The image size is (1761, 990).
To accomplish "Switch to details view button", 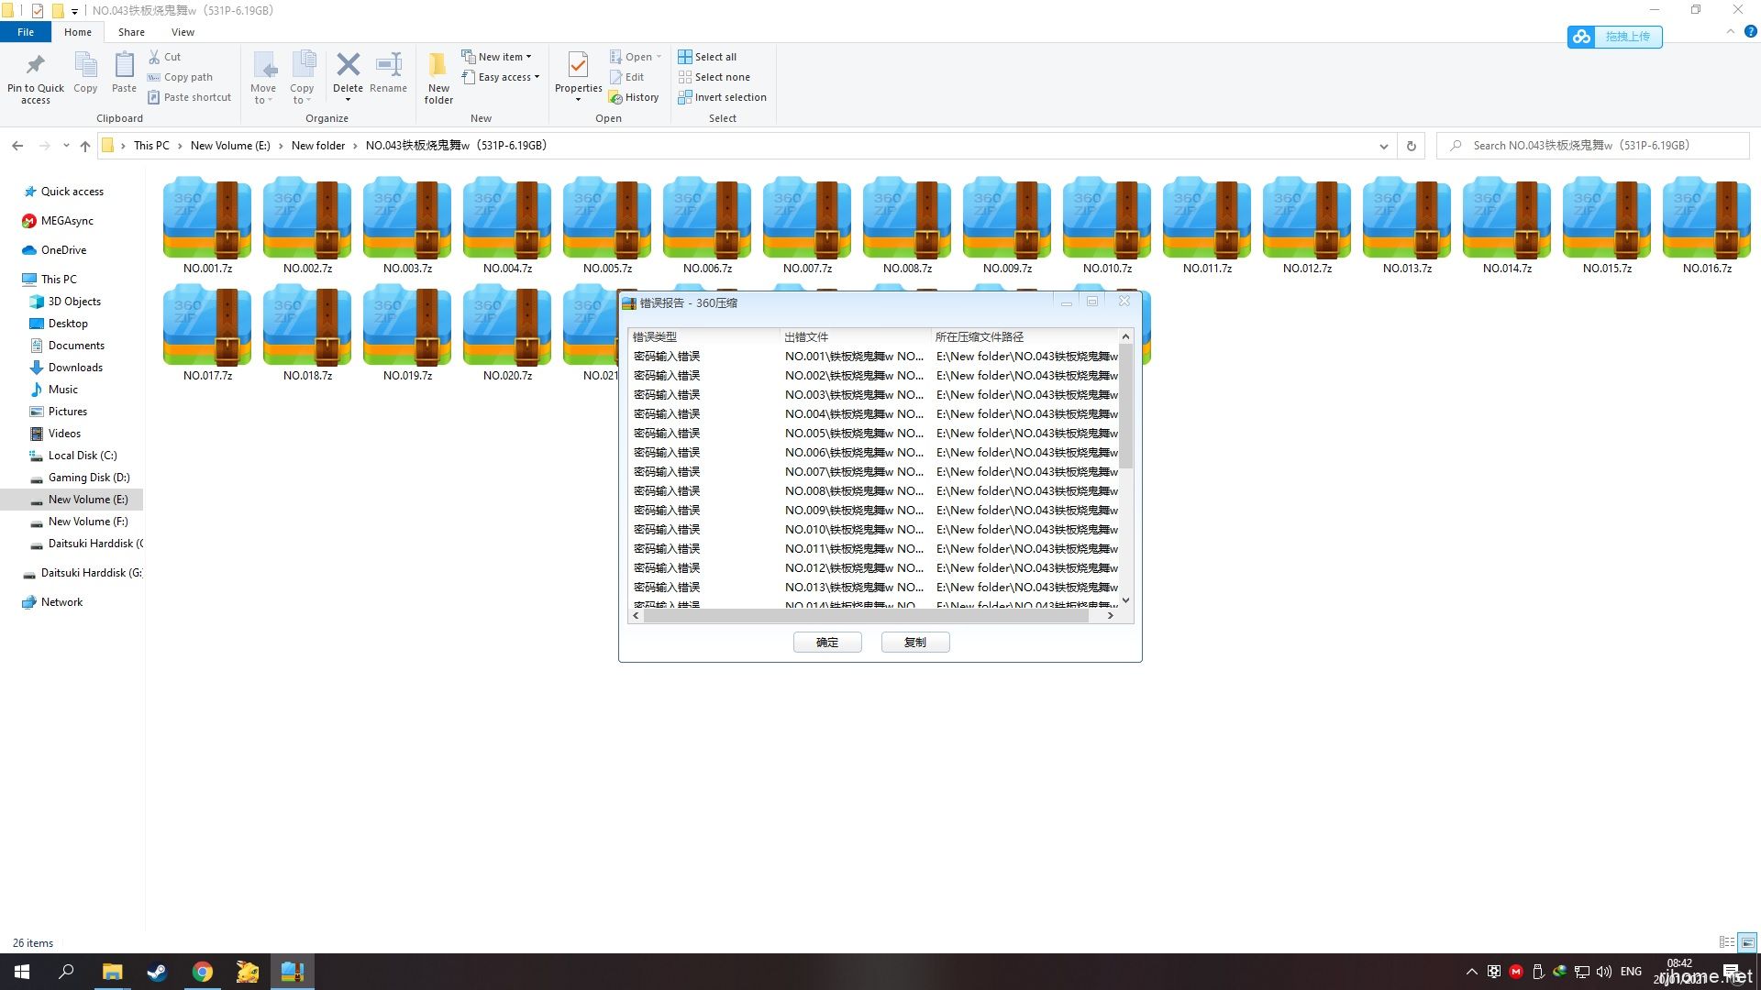I will [x=1727, y=942].
